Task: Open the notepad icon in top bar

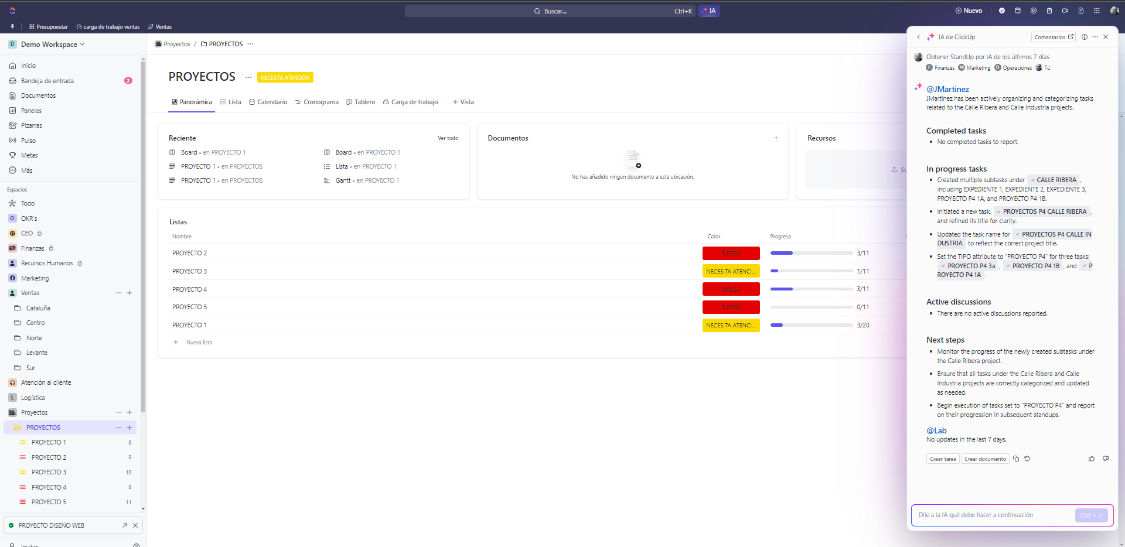Action: [1049, 11]
